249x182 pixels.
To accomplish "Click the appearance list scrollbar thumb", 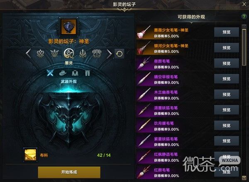I will tap(244, 47).
